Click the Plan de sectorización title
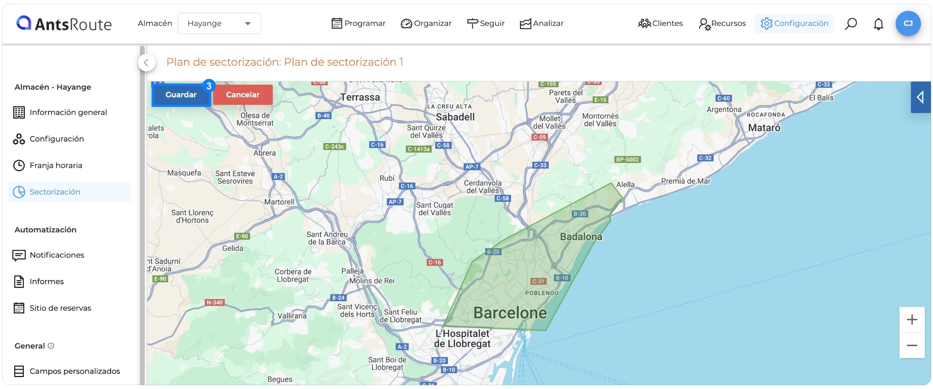The height and width of the screenshot is (389, 933). (285, 62)
